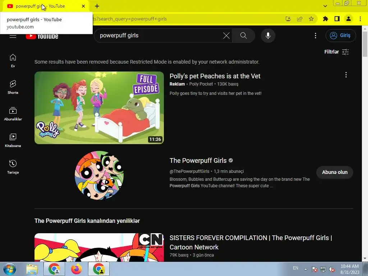This screenshot has height=276, width=368.
Task: Click the magnifier search button
Action: point(243,36)
